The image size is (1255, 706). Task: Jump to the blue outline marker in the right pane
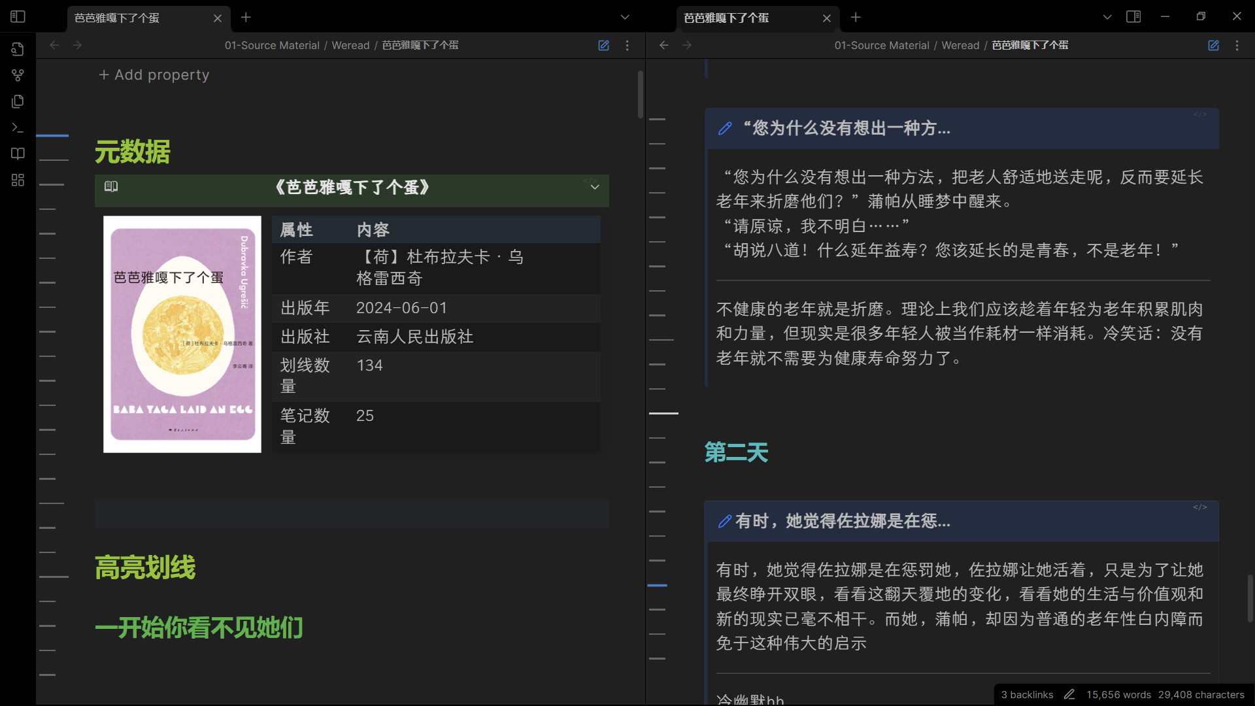[x=658, y=585]
